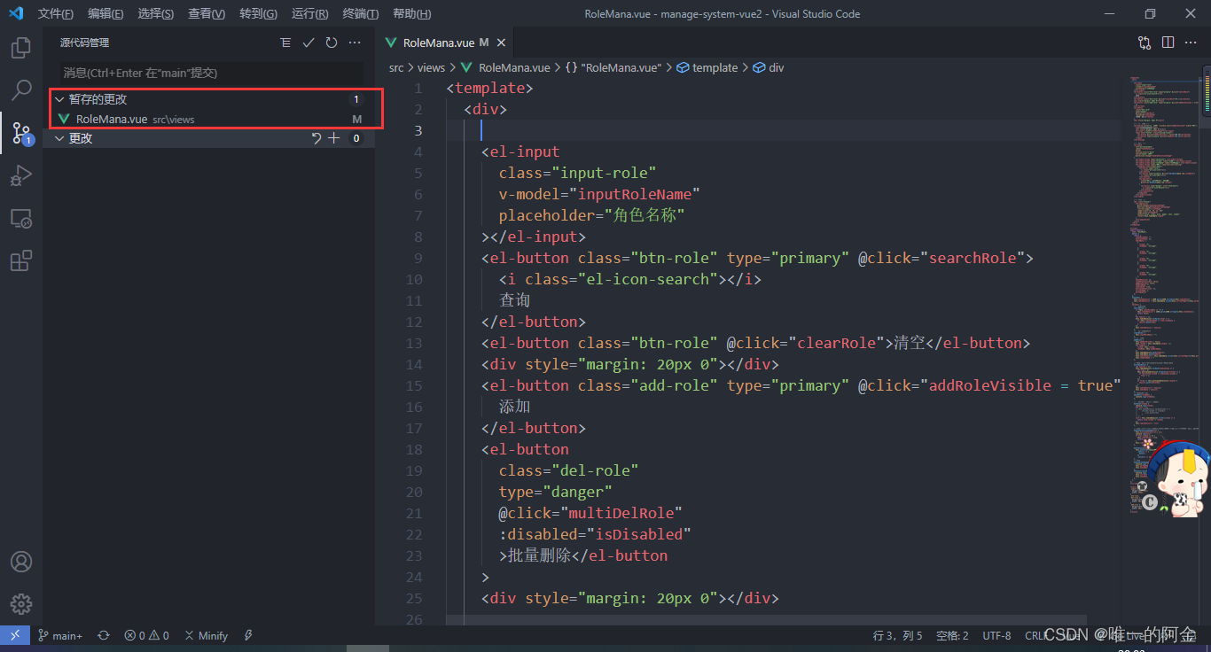Open the Explorer view in activity bar
The width and height of the screenshot is (1211, 652).
pos(21,48)
